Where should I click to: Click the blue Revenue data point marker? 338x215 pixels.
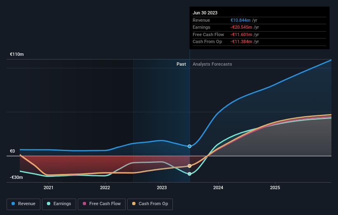(x=189, y=146)
